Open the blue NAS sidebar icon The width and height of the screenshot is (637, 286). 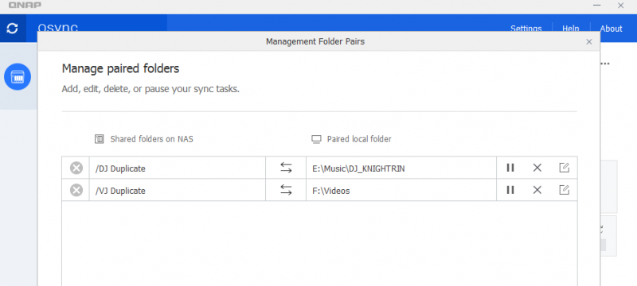click(18, 76)
